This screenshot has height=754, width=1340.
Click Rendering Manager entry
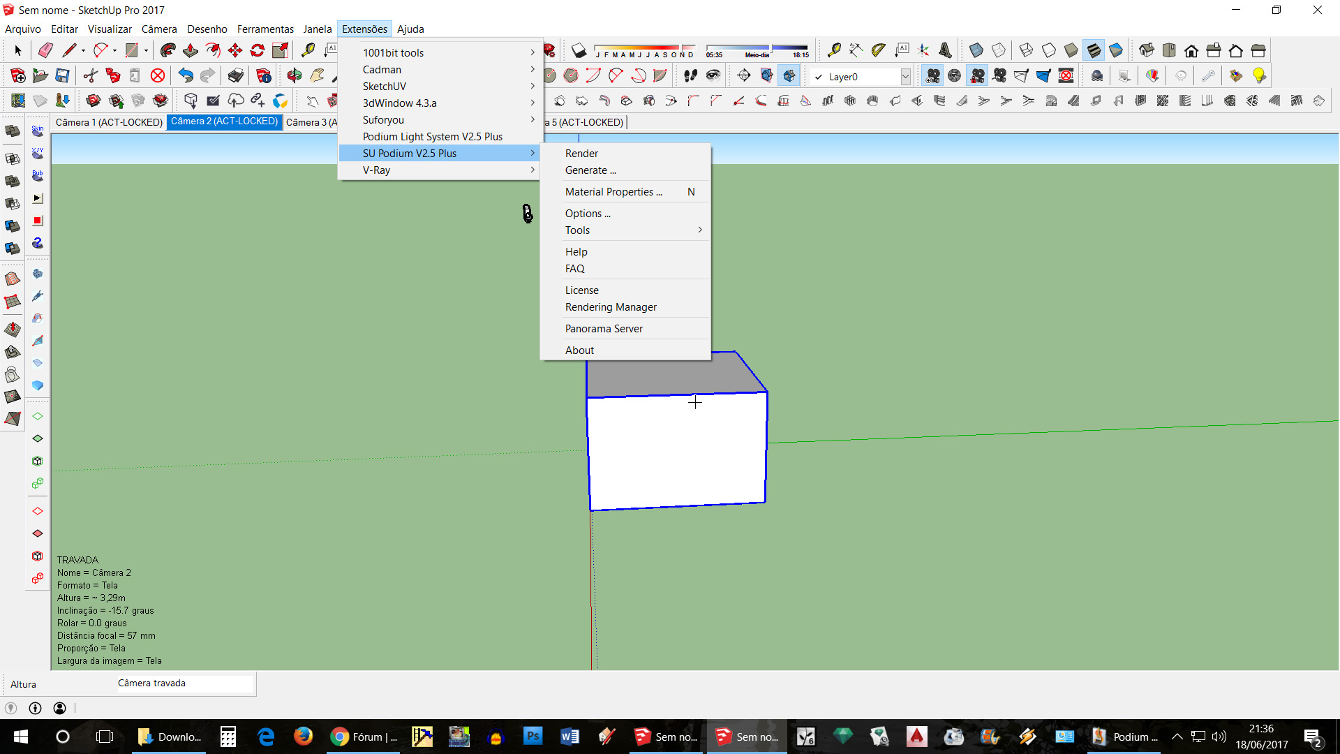[625, 307]
